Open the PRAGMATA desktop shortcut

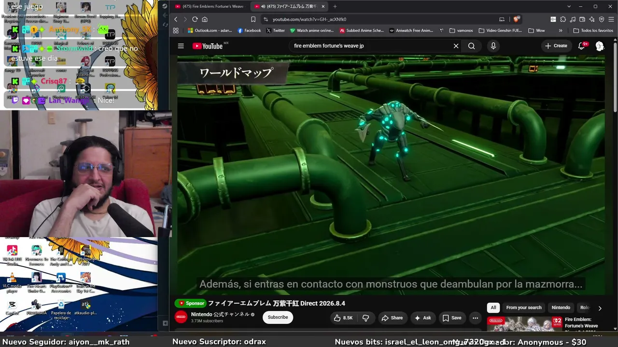36,307
